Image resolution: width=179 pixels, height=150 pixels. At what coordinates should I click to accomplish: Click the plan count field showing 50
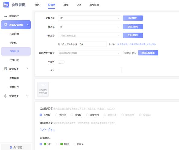pos(93,44)
